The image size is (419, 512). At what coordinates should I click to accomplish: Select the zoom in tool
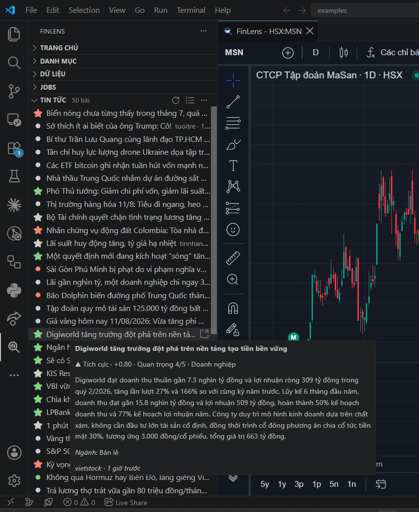233,279
